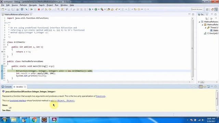
Task: Open the Source menu
Action: pyautogui.click(x=15, y=5)
